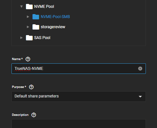Click into the Description text field
The image size is (157, 128).
click(x=79, y=124)
